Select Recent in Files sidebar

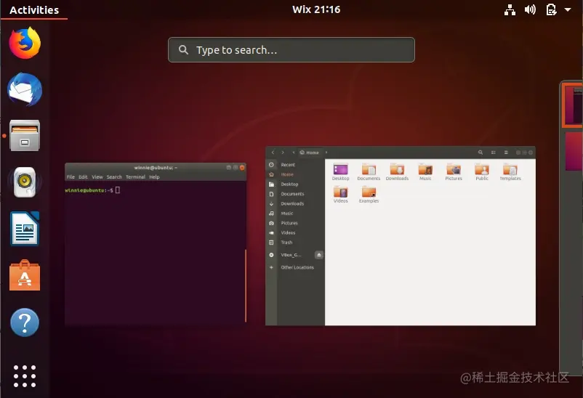(295, 165)
